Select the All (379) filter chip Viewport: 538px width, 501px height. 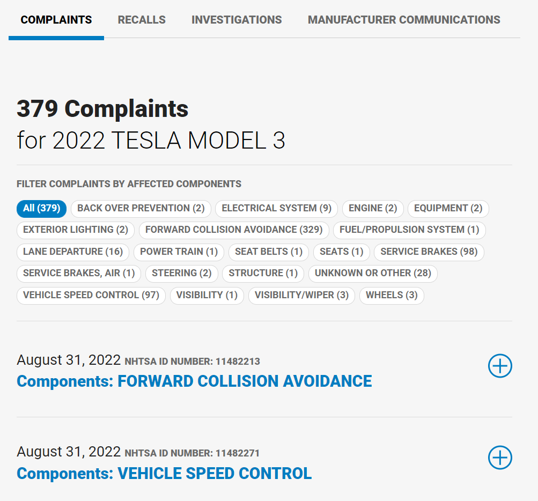click(41, 209)
